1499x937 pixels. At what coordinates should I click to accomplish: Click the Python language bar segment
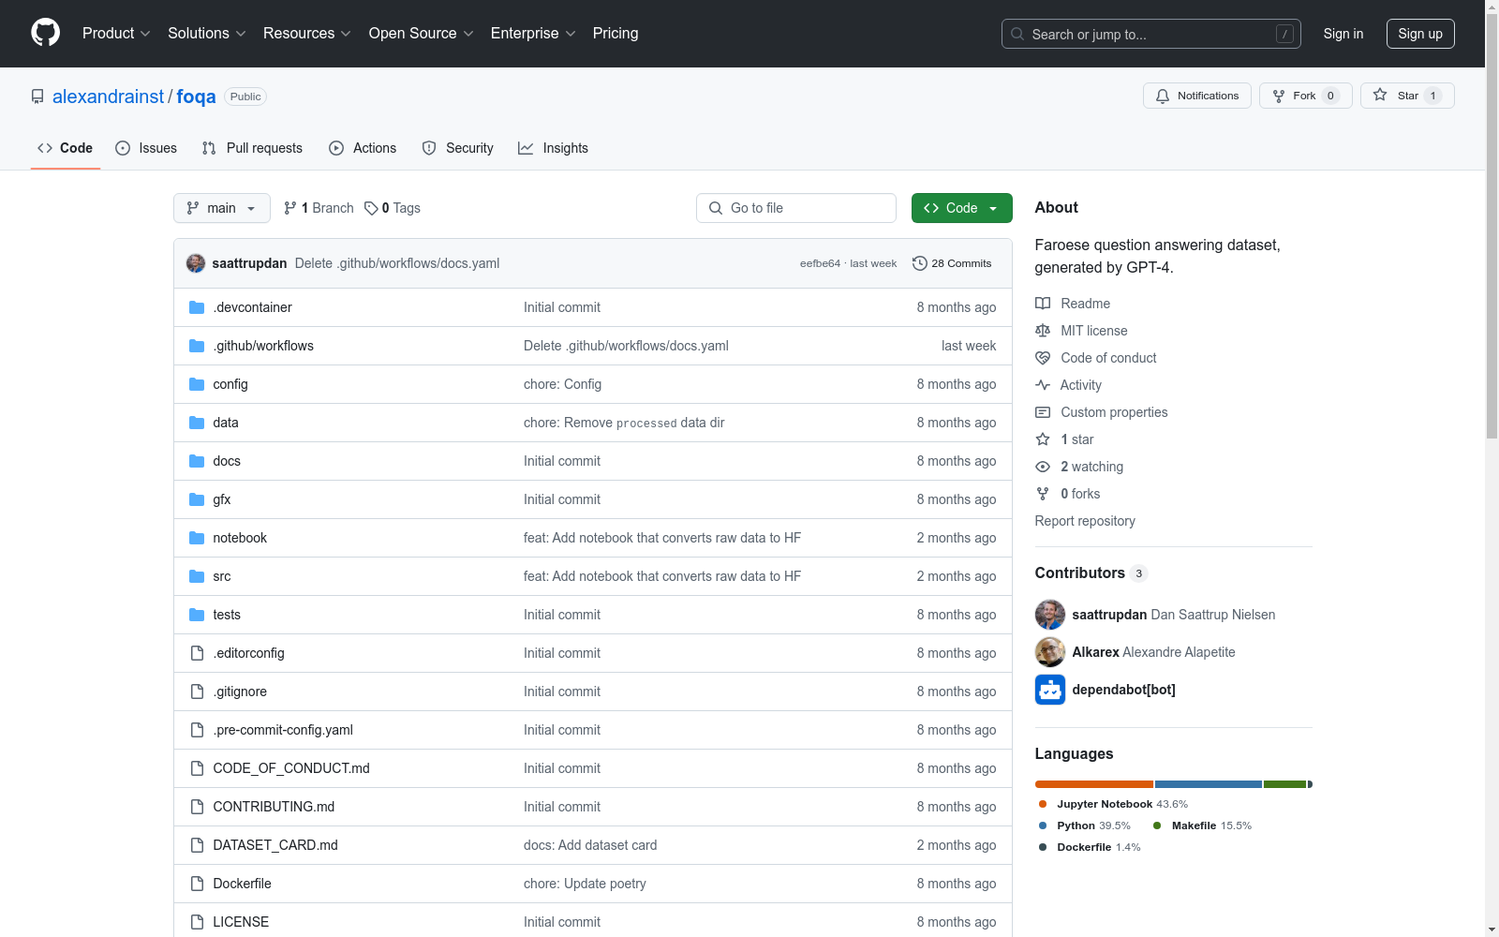pyautogui.click(x=1209, y=784)
